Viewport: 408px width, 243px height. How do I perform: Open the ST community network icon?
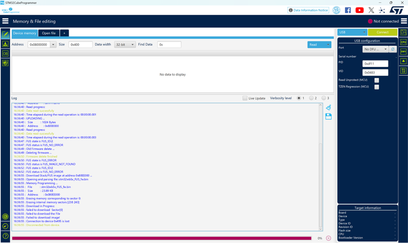[x=382, y=10]
